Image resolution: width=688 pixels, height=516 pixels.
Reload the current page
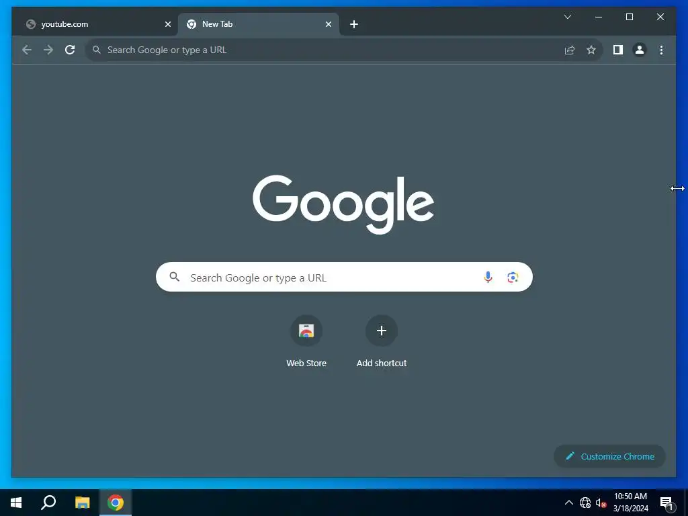tap(70, 50)
